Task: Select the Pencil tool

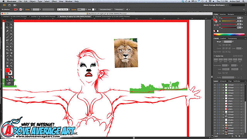Action: (11, 37)
